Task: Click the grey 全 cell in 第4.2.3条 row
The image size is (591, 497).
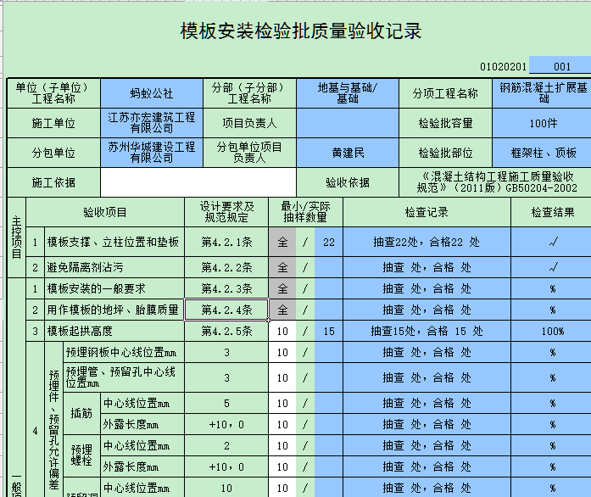Action: [x=282, y=289]
